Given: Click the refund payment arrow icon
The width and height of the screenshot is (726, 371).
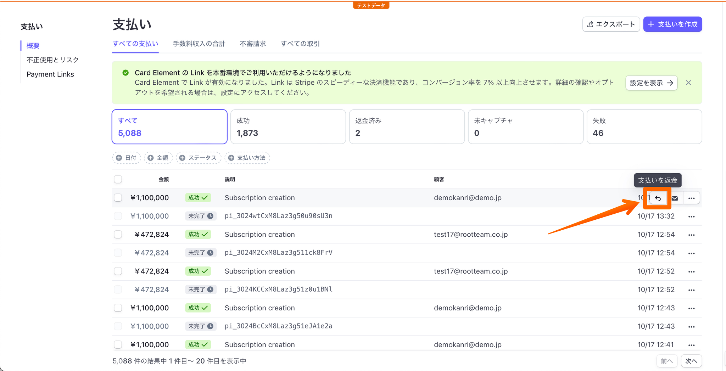Looking at the screenshot, I should (658, 198).
